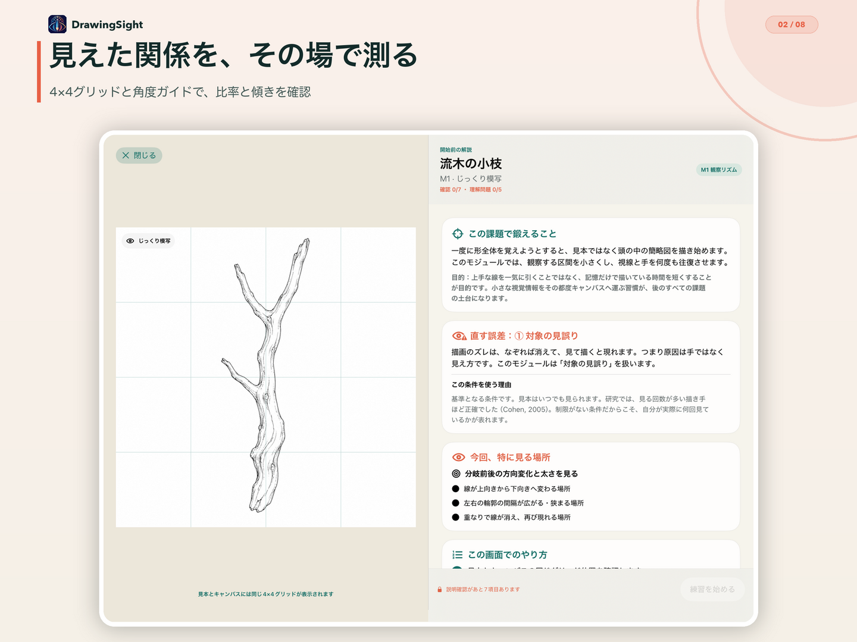Viewport: 857px width, 642px height.
Task: Click the grid note 見本とキャンバスには同じ4×4グリッド
Action: coord(265,594)
